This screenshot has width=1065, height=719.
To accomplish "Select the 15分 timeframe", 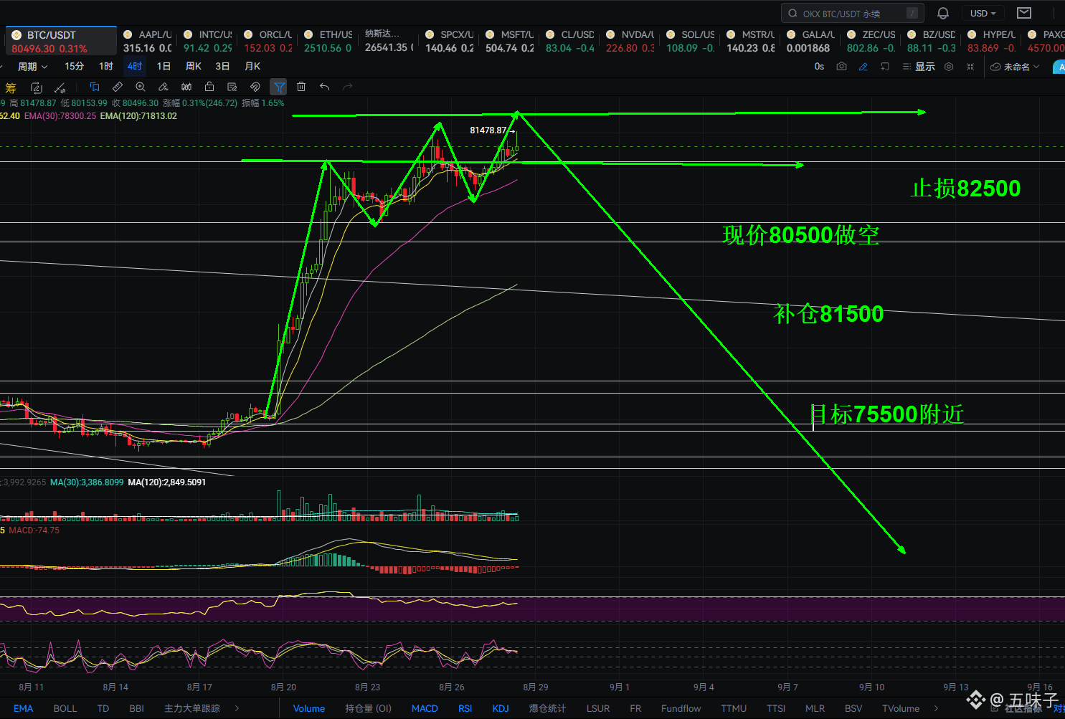I will [75, 66].
